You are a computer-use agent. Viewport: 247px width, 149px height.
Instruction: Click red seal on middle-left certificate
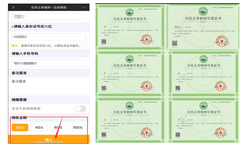pyautogui.click(x=146, y=86)
